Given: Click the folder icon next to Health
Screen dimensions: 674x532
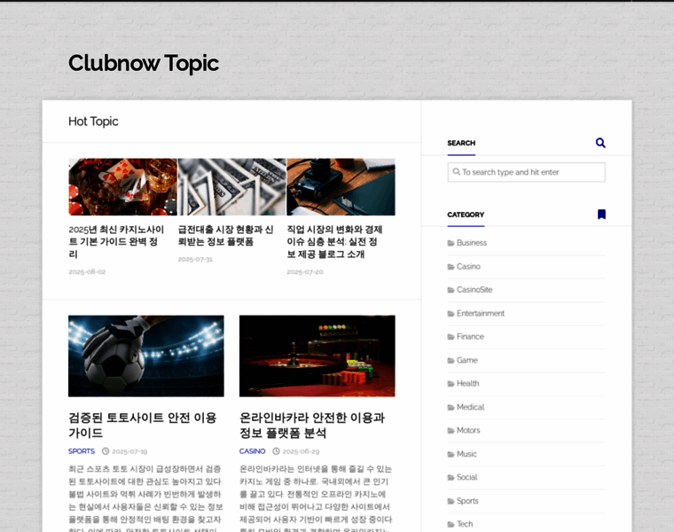Looking at the screenshot, I should 451,384.
